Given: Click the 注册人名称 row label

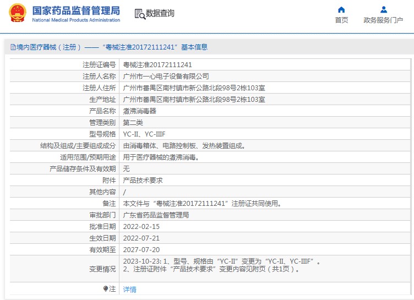Looking at the screenshot, I should pyautogui.click(x=99, y=77).
